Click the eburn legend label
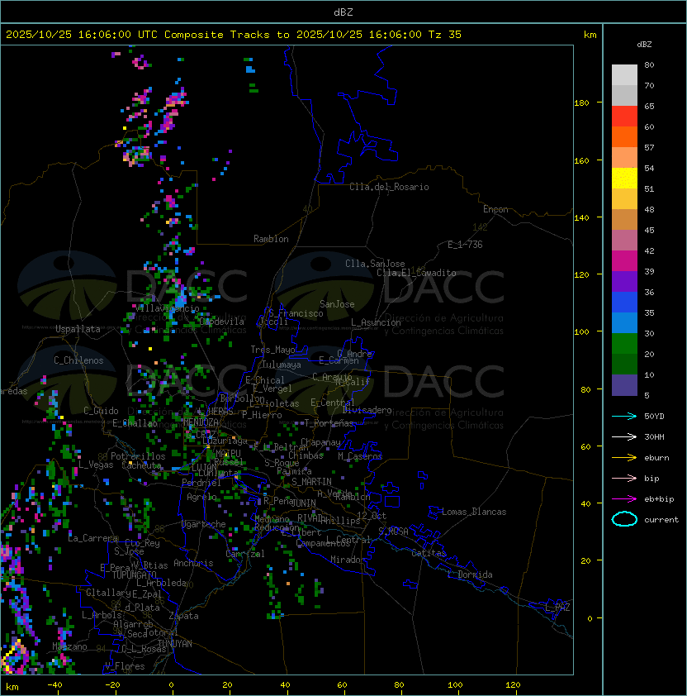Screen dimensions: 687x696 656,458
